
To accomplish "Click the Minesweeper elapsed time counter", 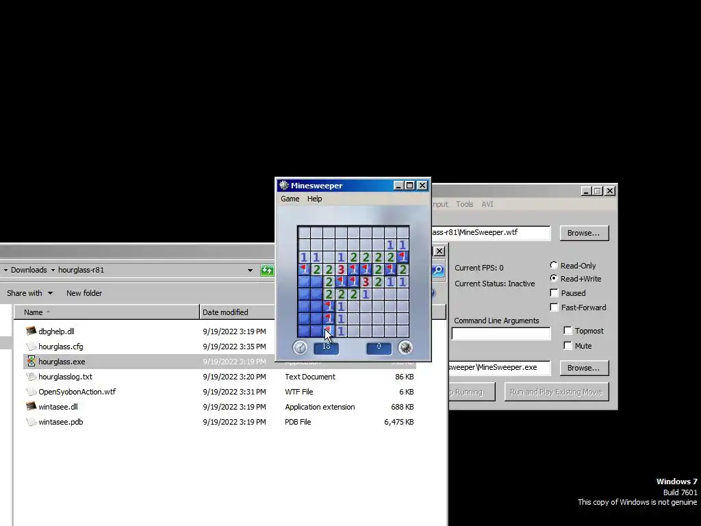I will click(x=327, y=347).
